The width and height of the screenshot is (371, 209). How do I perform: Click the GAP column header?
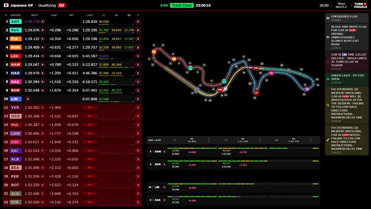tap(54, 15)
